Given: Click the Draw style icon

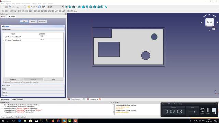Looking at the screenshot, I should click(x=74, y=7).
